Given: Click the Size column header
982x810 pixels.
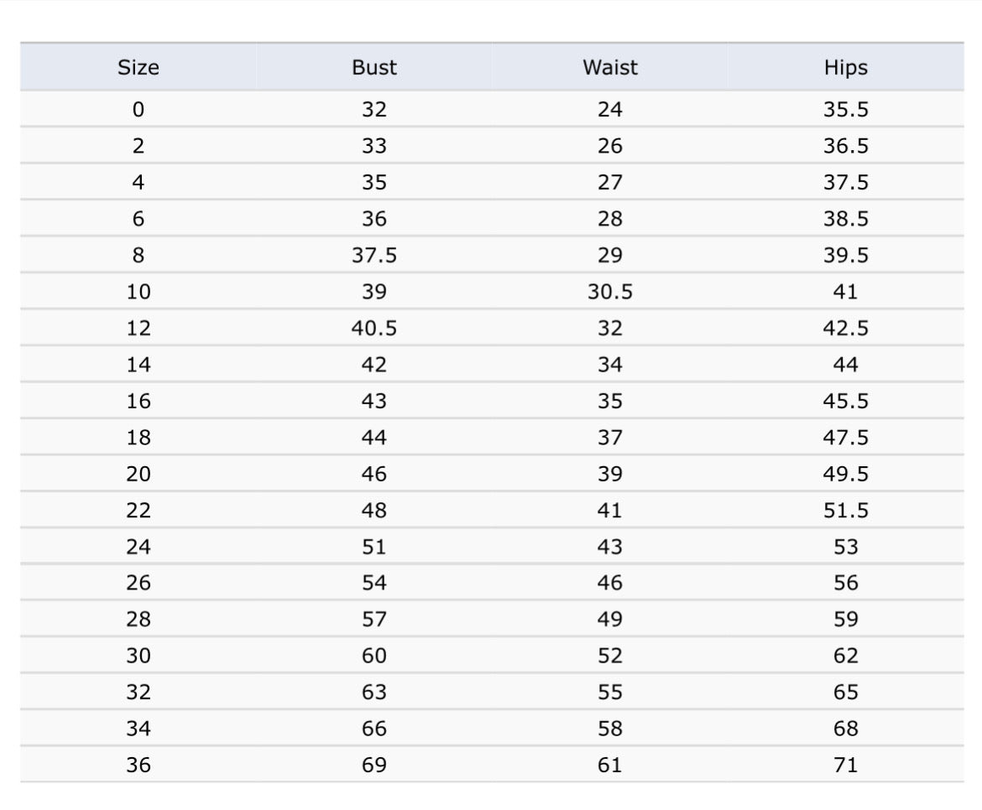Looking at the screenshot, I should pyautogui.click(x=138, y=68).
